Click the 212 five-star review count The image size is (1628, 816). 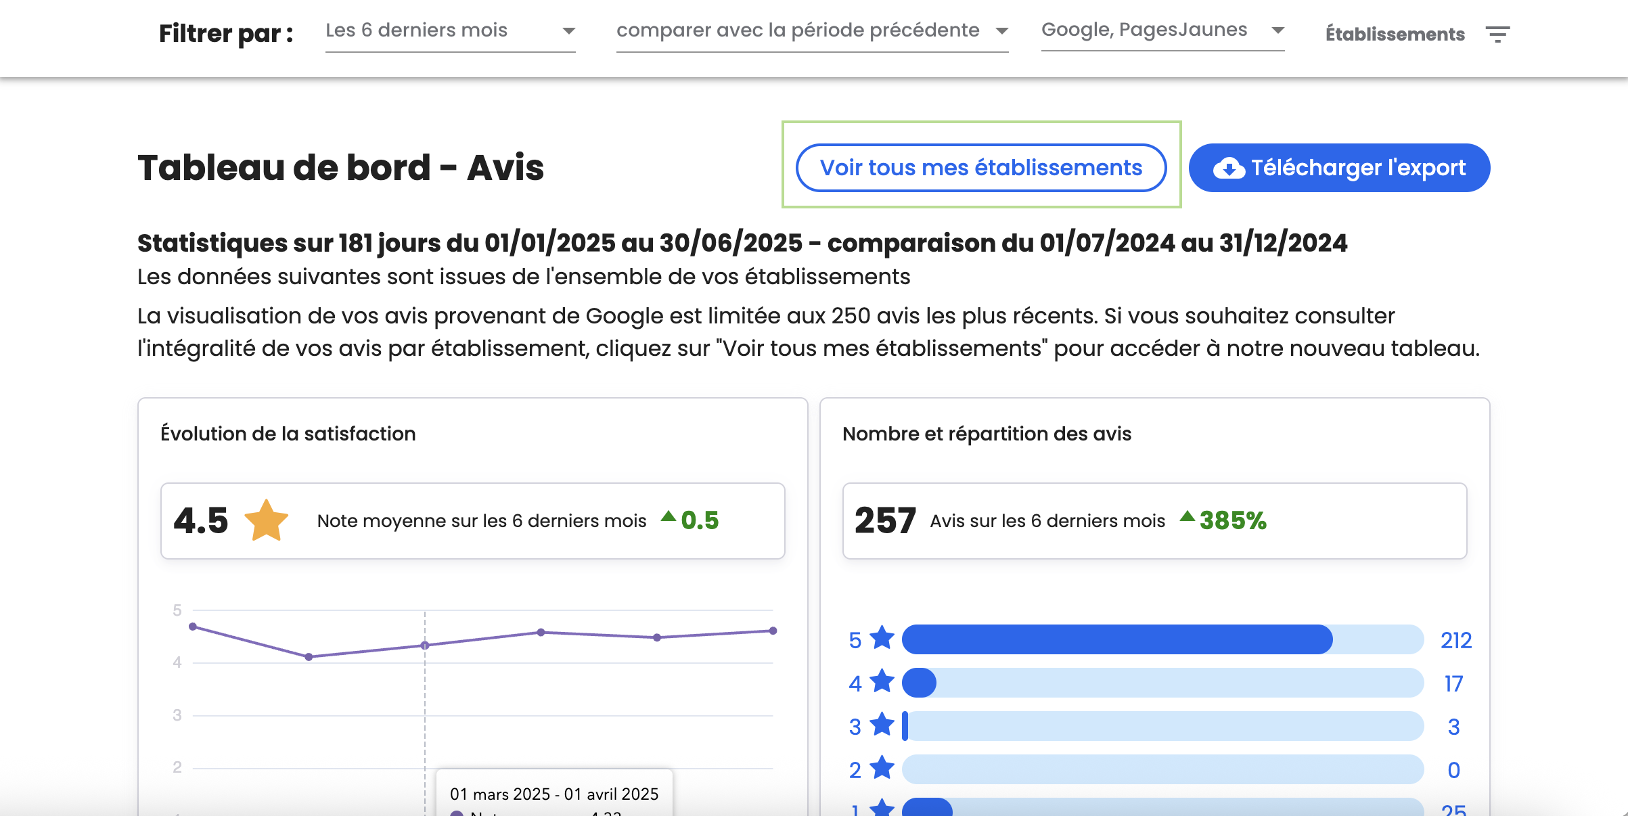click(x=1455, y=640)
